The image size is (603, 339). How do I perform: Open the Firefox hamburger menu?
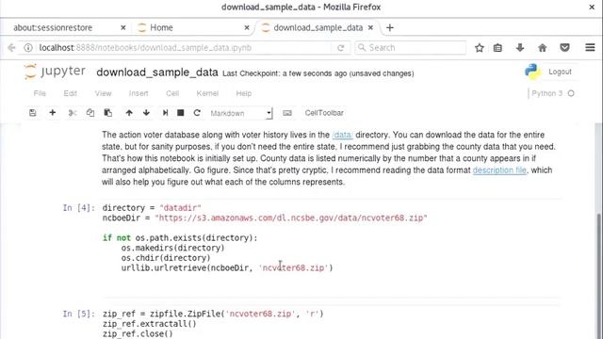[x=591, y=47]
